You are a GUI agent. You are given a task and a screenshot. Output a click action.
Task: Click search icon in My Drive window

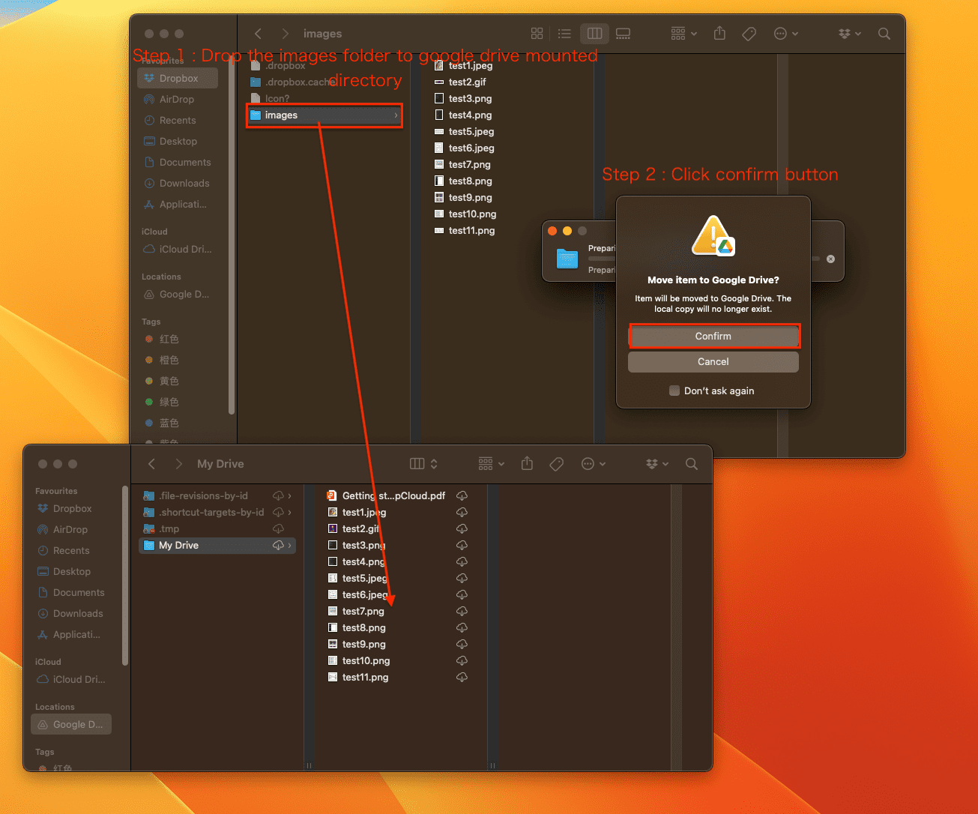[692, 464]
